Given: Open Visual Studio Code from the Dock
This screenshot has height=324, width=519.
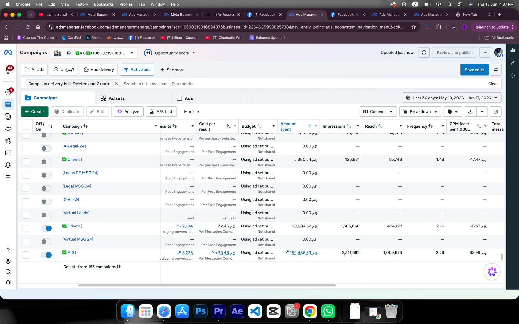Looking at the screenshot, I should pyautogui.click(x=255, y=311).
